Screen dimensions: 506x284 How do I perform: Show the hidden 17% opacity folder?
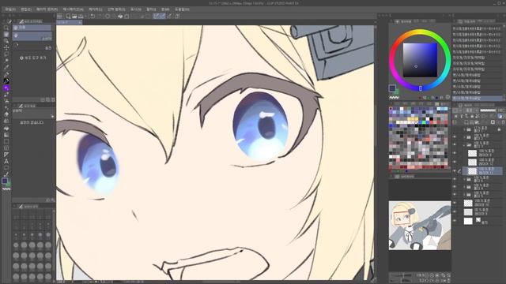pyautogui.click(x=455, y=129)
